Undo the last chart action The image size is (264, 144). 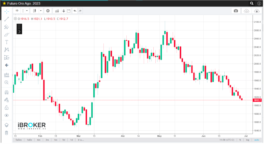tap(75, 11)
